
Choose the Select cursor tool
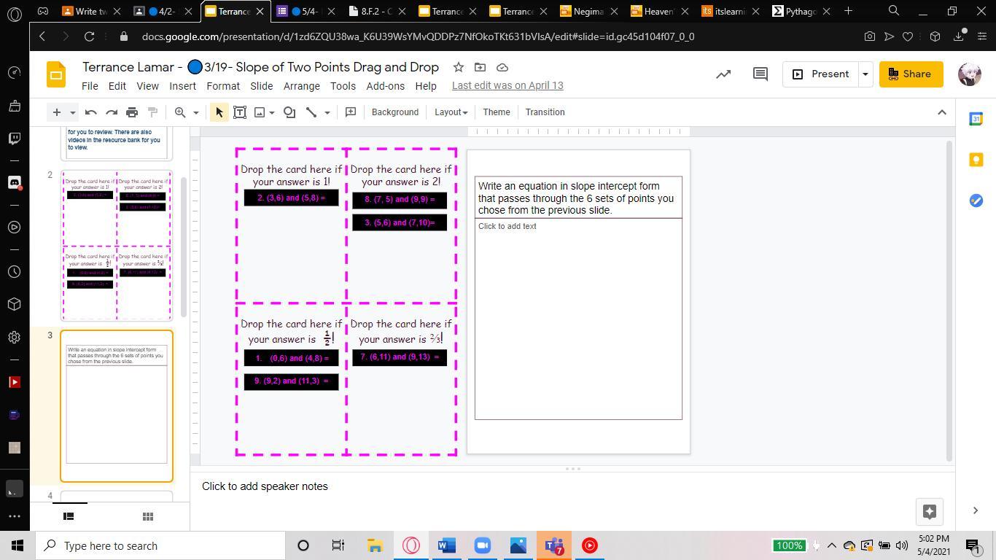219,112
